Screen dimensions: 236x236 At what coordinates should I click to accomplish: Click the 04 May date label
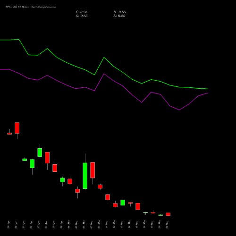(69, 224)
